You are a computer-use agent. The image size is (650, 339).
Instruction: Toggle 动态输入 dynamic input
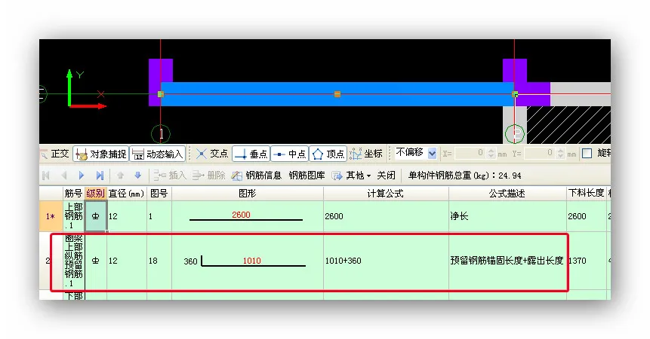pos(158,154)
